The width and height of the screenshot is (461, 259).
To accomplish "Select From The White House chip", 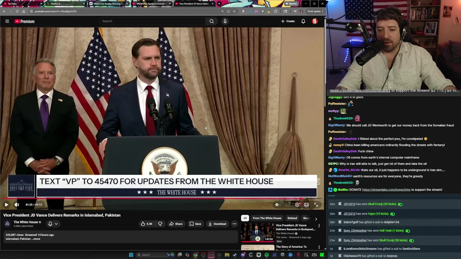I will [267, 218].
